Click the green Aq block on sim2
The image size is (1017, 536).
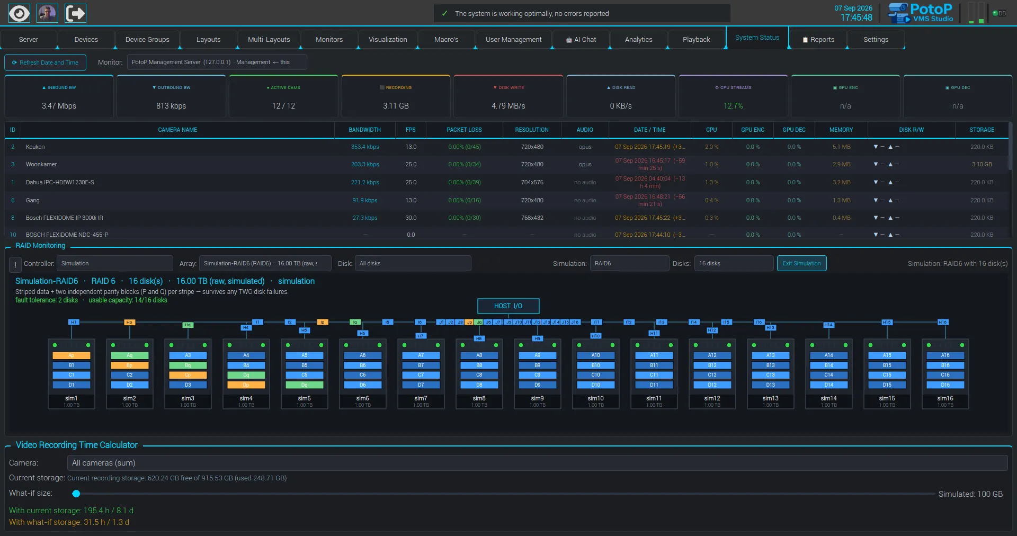(x=130, y=355)
